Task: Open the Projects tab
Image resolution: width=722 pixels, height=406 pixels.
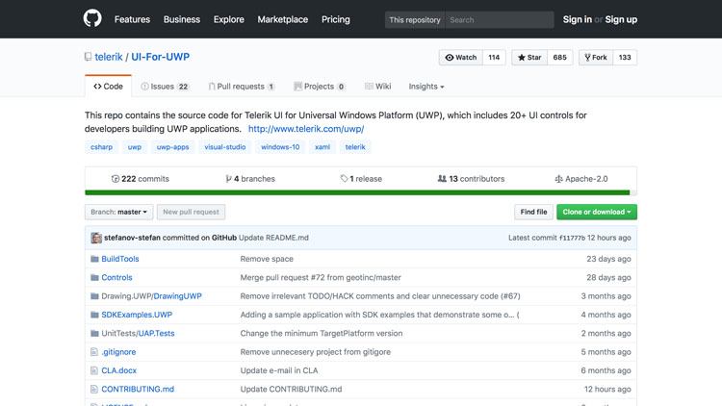Action: 320,86
